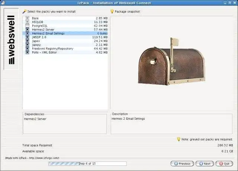Select the JWSDP 1.6 row text

(x=39, y=37)
